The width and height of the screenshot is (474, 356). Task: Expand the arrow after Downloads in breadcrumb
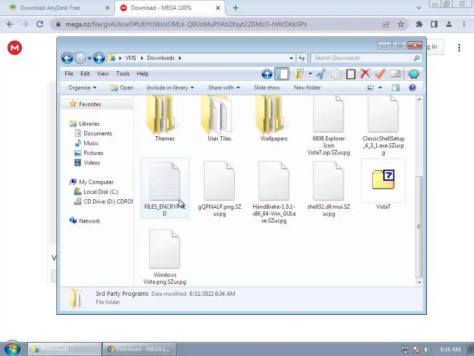(180, 58)
